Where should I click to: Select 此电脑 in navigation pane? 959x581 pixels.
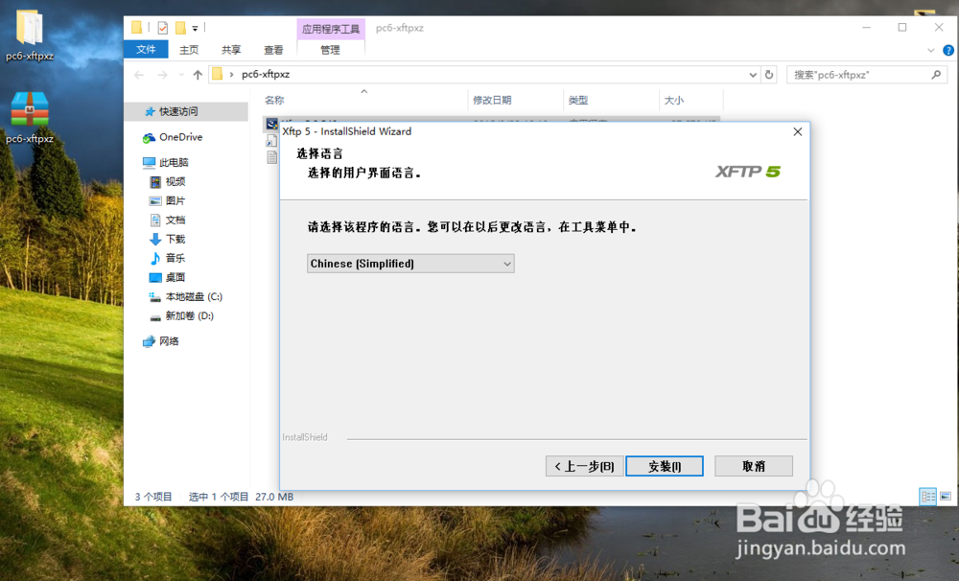pos(174,162)
